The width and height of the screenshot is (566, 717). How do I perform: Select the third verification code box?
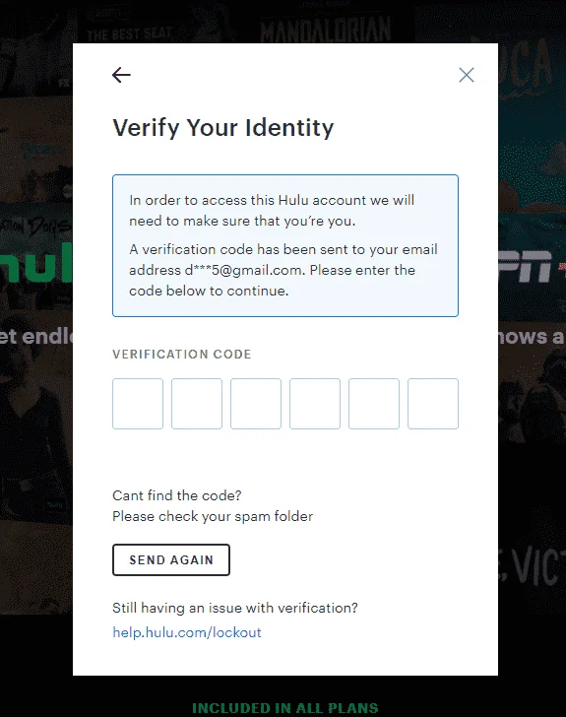(256, 404)
